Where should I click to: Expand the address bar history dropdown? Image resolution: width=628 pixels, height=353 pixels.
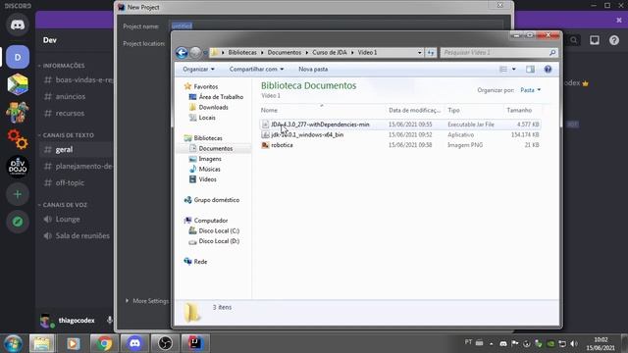pyautogui.click(x=419, y=52)
